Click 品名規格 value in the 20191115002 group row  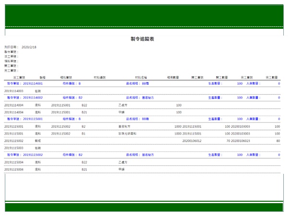[x=148, y=155]
